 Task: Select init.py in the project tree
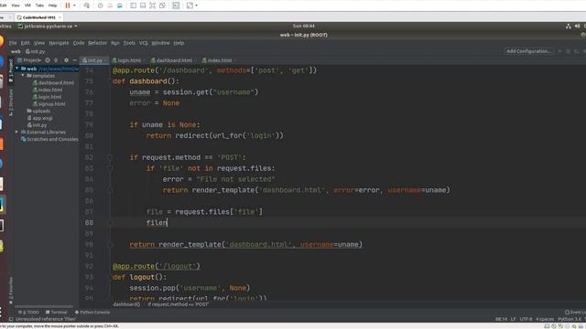[x=37, y=125]
